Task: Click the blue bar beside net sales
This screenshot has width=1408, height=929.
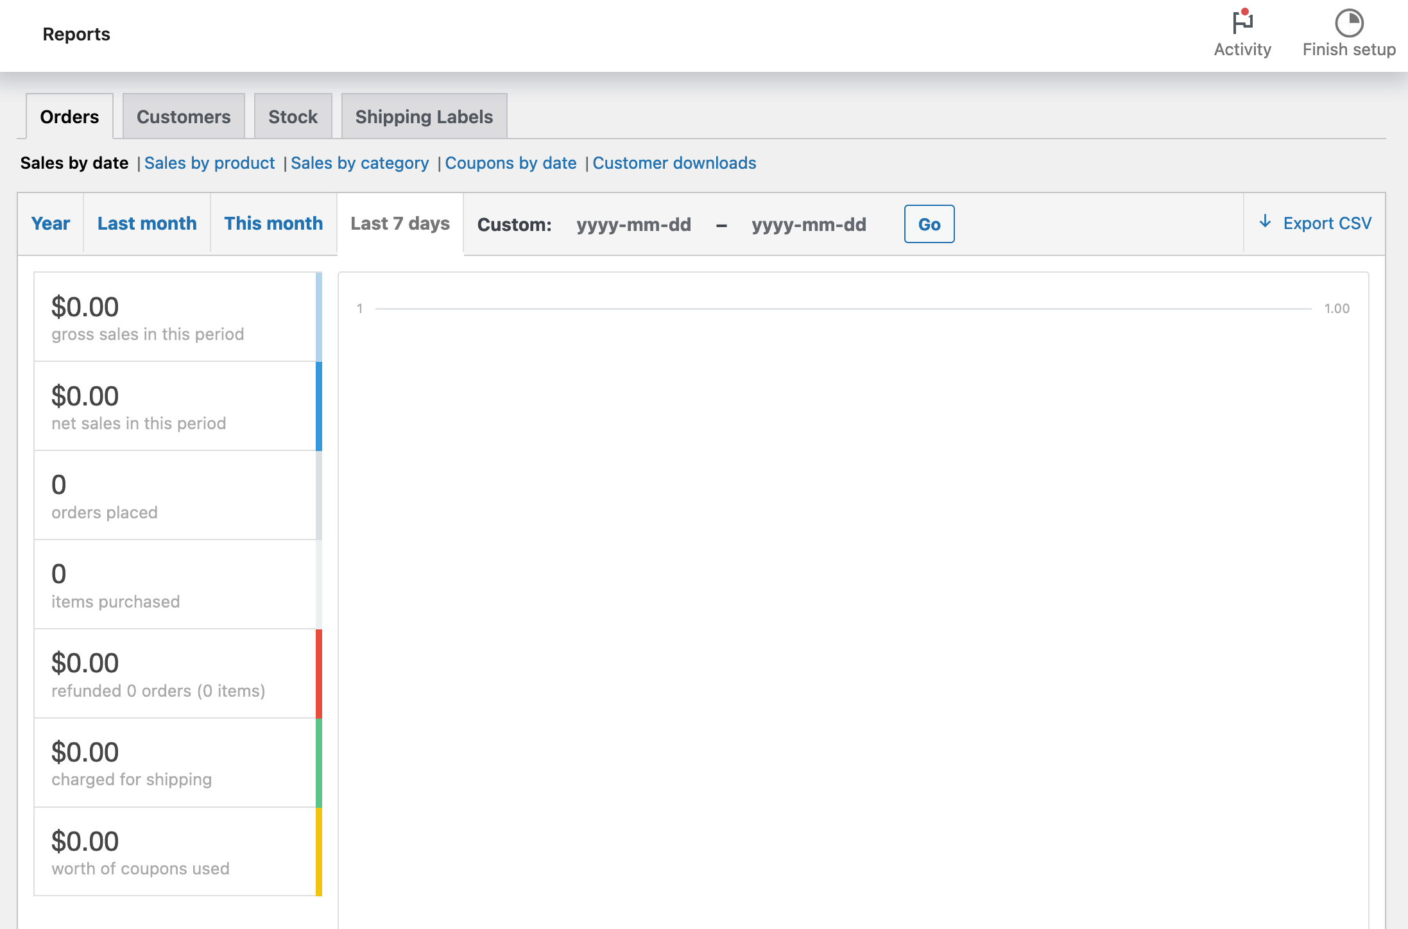Action: click(319, 405)
